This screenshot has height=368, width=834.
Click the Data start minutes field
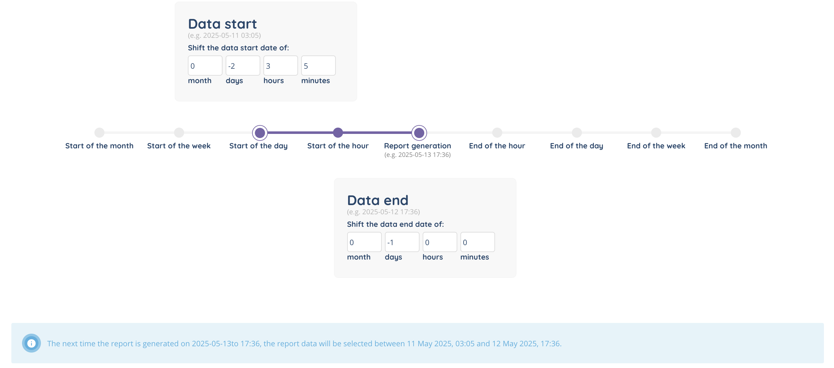click(318, 66)
